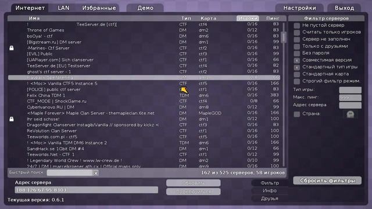The width and height of the screenshot is (372, 209).
Task: Sort servers by Пинг column header
Action: point(273,18)
